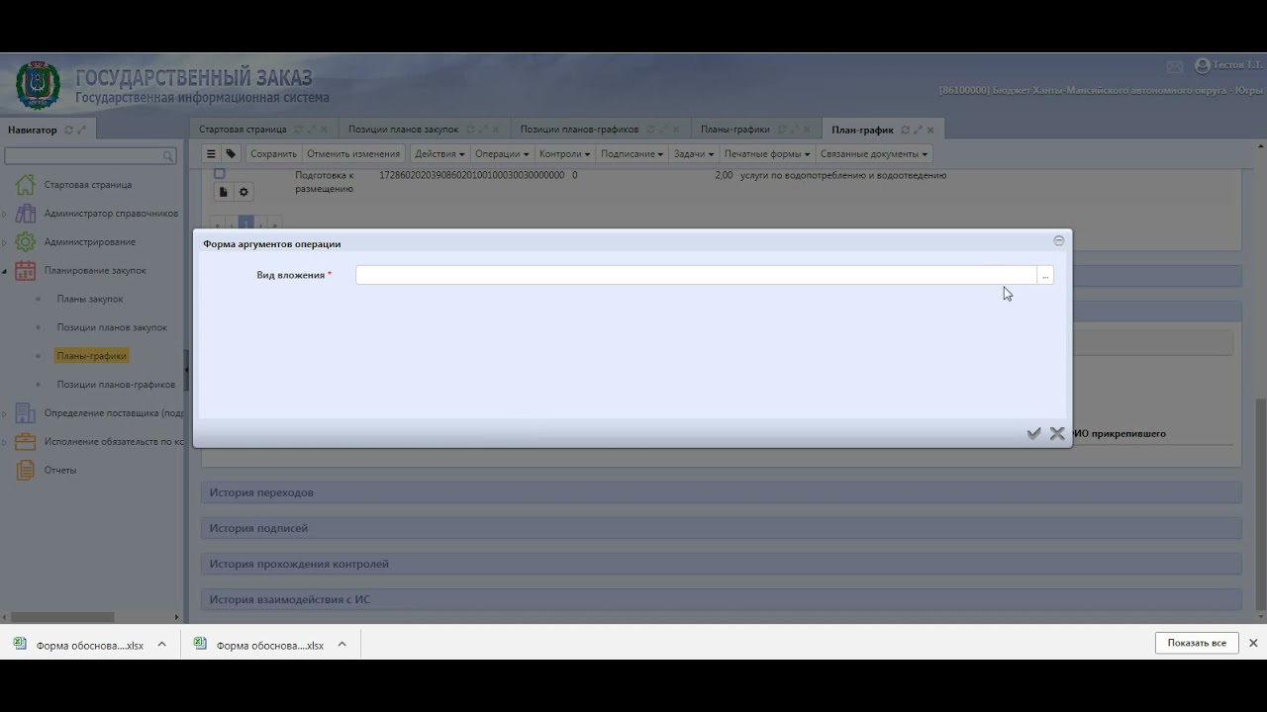This screenshot has height=712, width=1267.
Task: Expand Исполнение обязательств tree node
Action: (x=5, y=442)
